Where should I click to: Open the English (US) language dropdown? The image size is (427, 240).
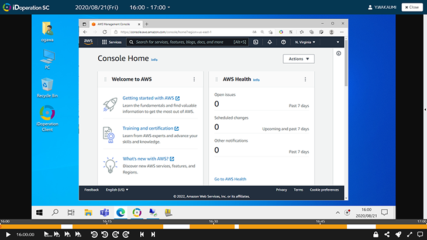(117, 190)
